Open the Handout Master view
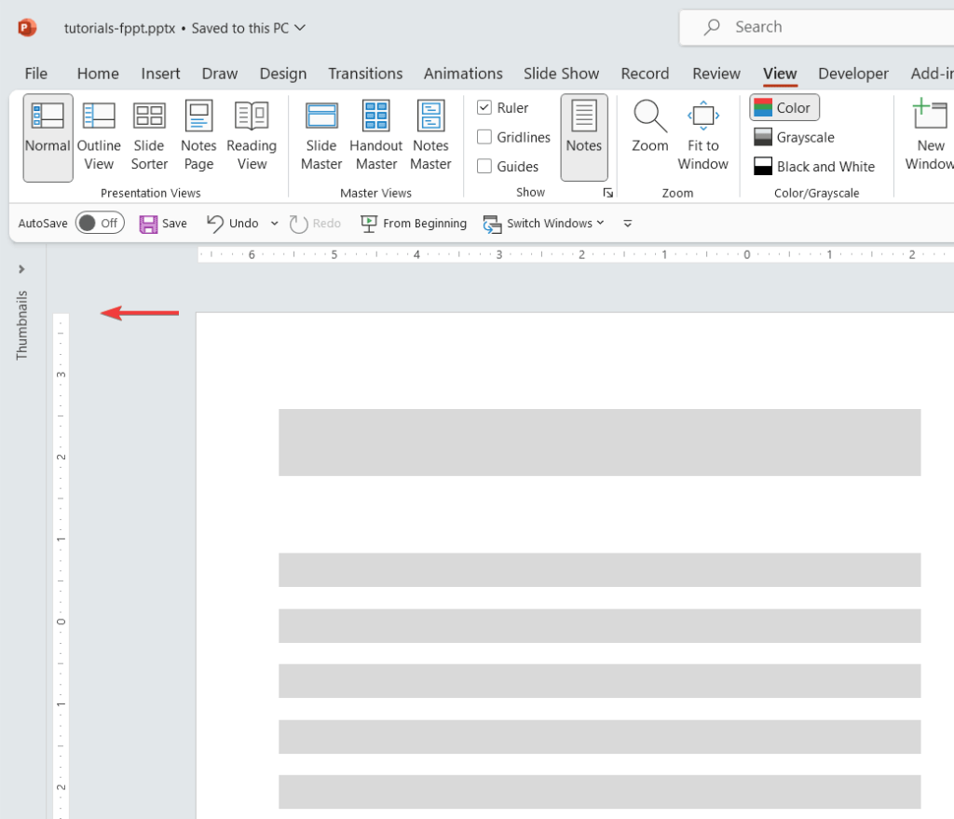Image resolution: width=954 pixels, height=819 pixels. point(375,135)
